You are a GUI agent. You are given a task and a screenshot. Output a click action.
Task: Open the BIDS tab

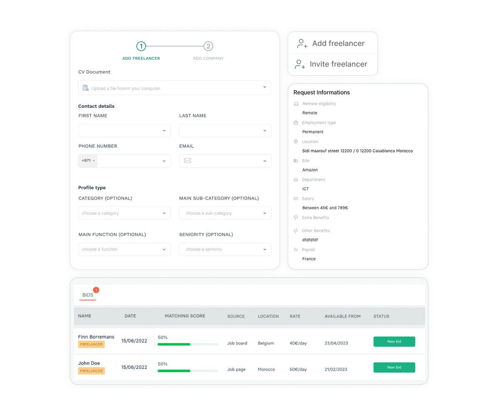(x=88, y=295)
